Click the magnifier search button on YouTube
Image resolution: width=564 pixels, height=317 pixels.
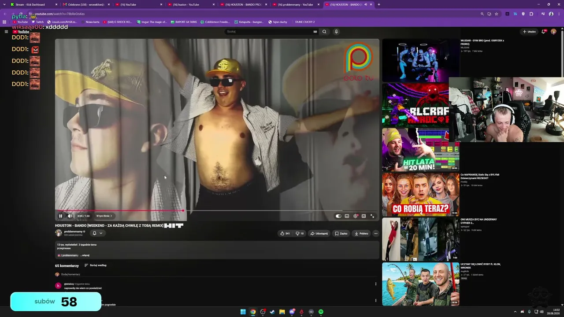point(324,32)
